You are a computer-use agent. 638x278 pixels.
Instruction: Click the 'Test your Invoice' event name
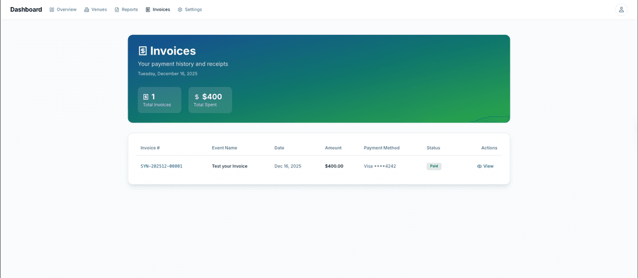click(229, 166)
